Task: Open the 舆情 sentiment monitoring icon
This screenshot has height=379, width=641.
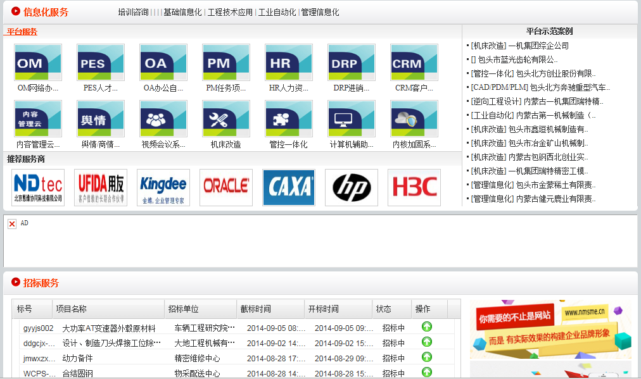Action: click(x=101, y=119)
